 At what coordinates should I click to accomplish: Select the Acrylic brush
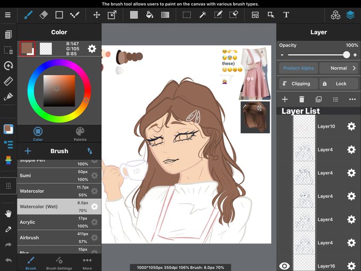pos(59,222)
